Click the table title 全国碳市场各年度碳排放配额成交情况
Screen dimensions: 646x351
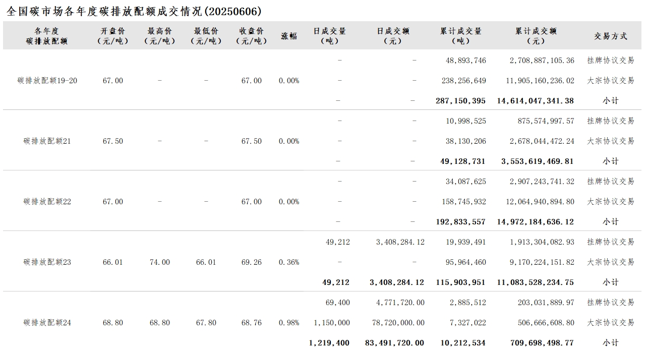coord(134,11)
